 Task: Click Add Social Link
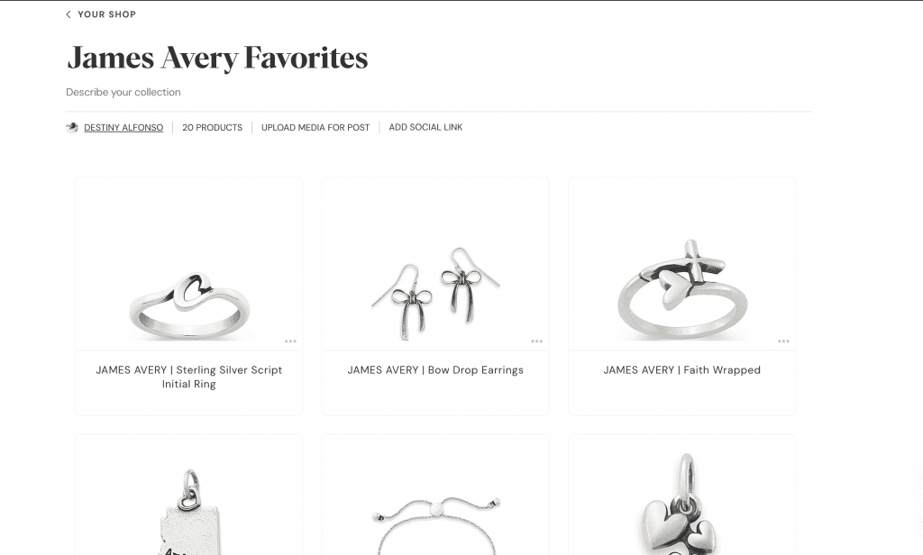pos(425,127)
